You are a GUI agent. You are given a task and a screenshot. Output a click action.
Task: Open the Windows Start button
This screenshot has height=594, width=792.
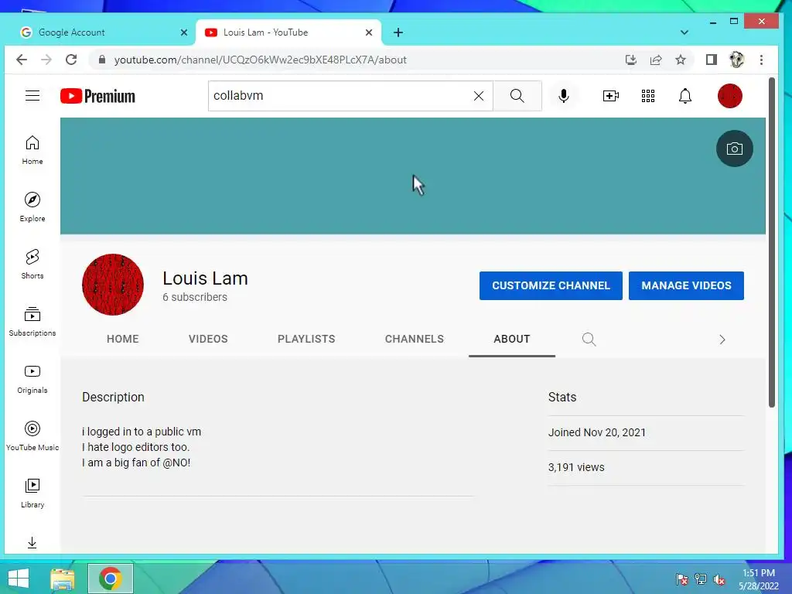click(19, 579)
